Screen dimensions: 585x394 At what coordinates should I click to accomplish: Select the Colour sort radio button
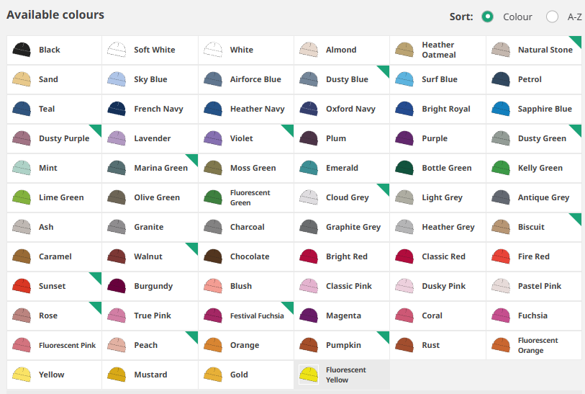click(488, 17)
